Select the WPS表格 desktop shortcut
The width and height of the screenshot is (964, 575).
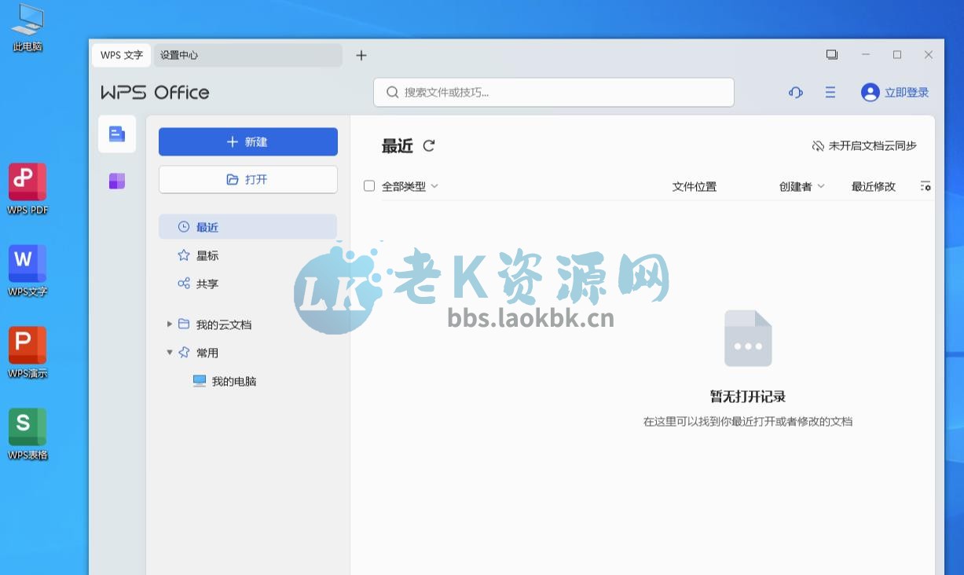tap(27, 434)
